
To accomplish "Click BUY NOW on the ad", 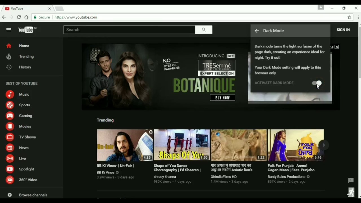I will (x=223, y=98).
